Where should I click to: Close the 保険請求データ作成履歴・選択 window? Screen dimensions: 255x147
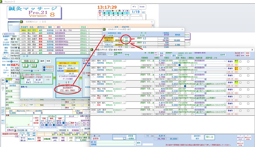pyautogui.click(x=182, y=30)
